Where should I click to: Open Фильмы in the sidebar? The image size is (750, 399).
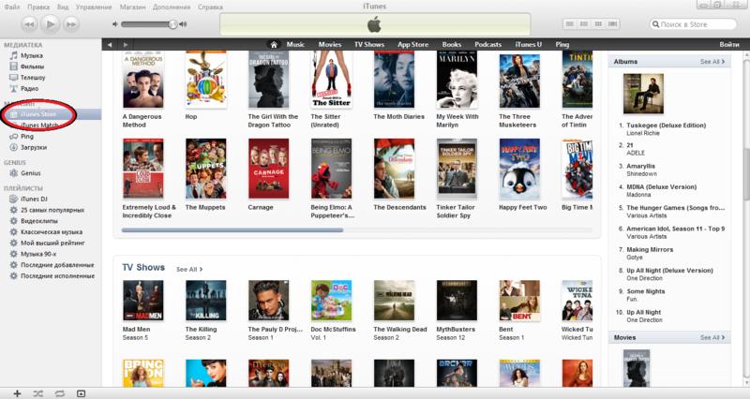[x=32, y=66]
